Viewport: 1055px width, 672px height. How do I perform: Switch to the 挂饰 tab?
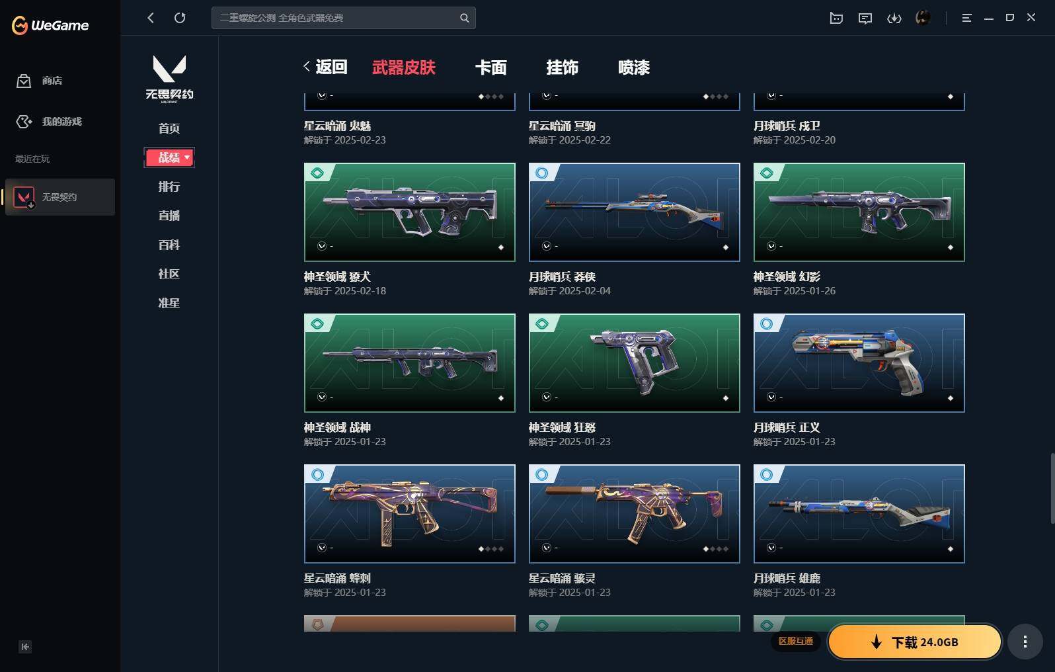(x=563, y=67)
